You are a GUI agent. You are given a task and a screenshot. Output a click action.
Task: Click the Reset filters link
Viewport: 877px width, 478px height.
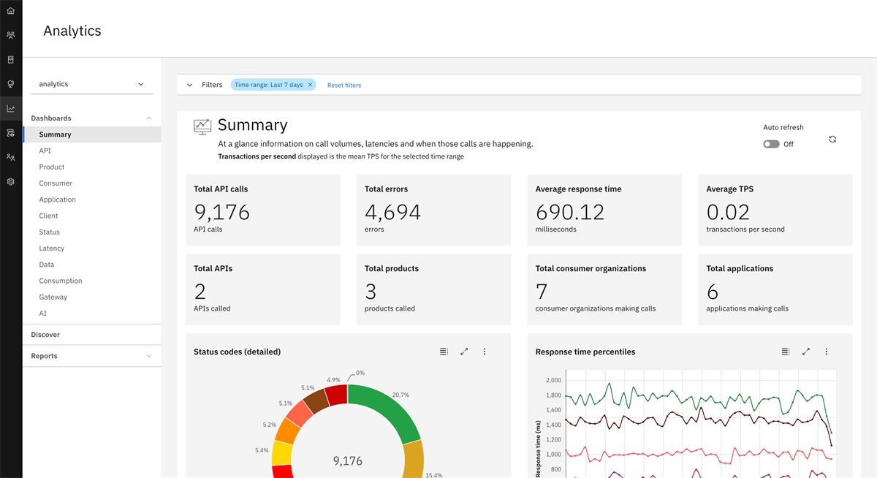point(344,86)
